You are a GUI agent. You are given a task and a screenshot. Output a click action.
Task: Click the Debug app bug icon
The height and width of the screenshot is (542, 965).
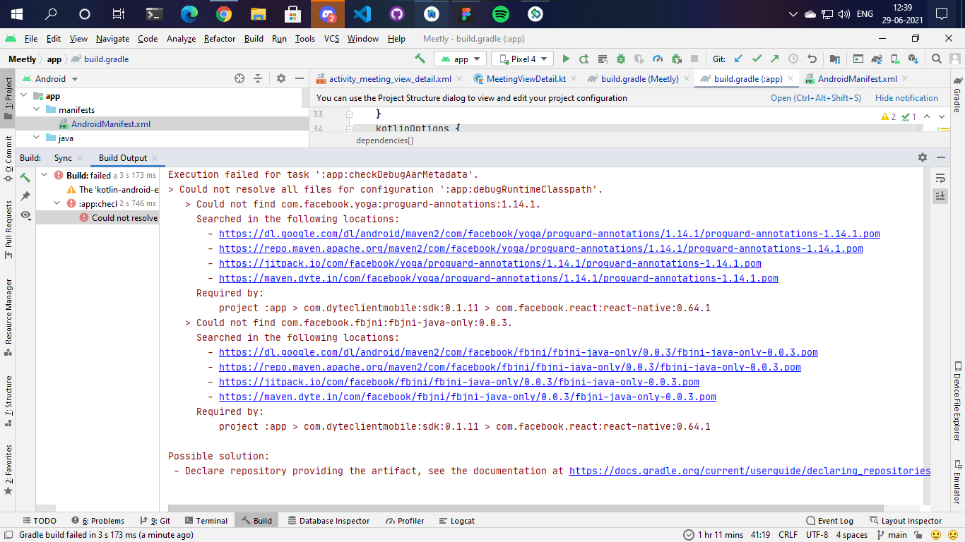click(621, 59)
